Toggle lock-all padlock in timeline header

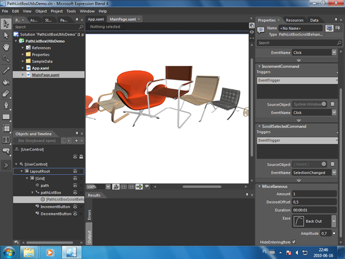pyautogui.click(x=81, y=157)
